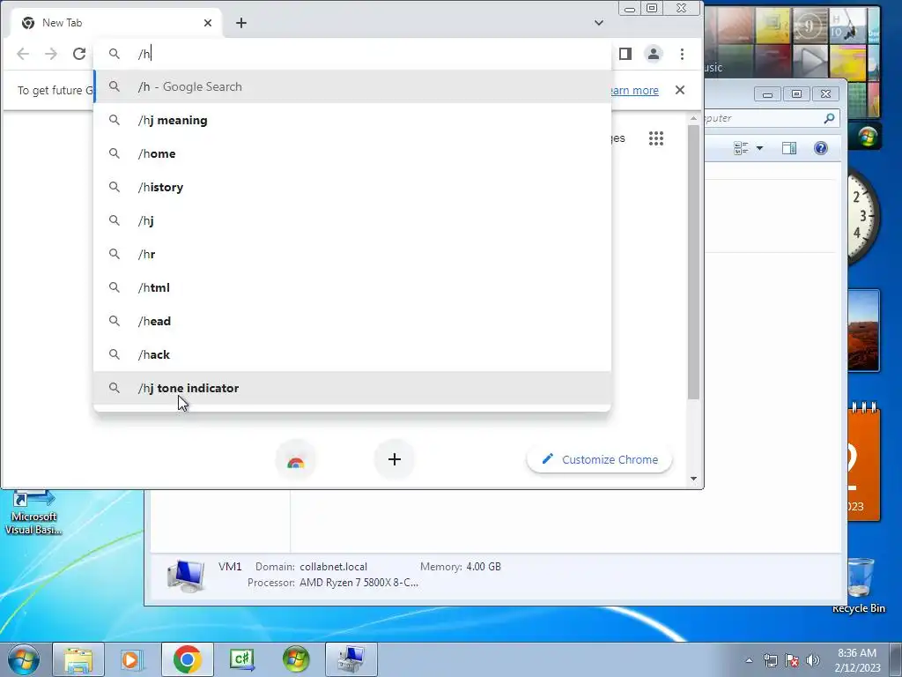Choose the '/head' suggestion
The width and height of the screenshot is (902, 677).
(x=352, y=321)
